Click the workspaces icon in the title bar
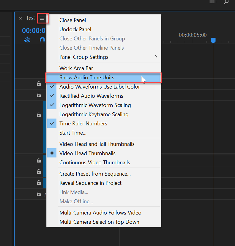The height and width of the screenshot is (246, 235). coord(213,2)
